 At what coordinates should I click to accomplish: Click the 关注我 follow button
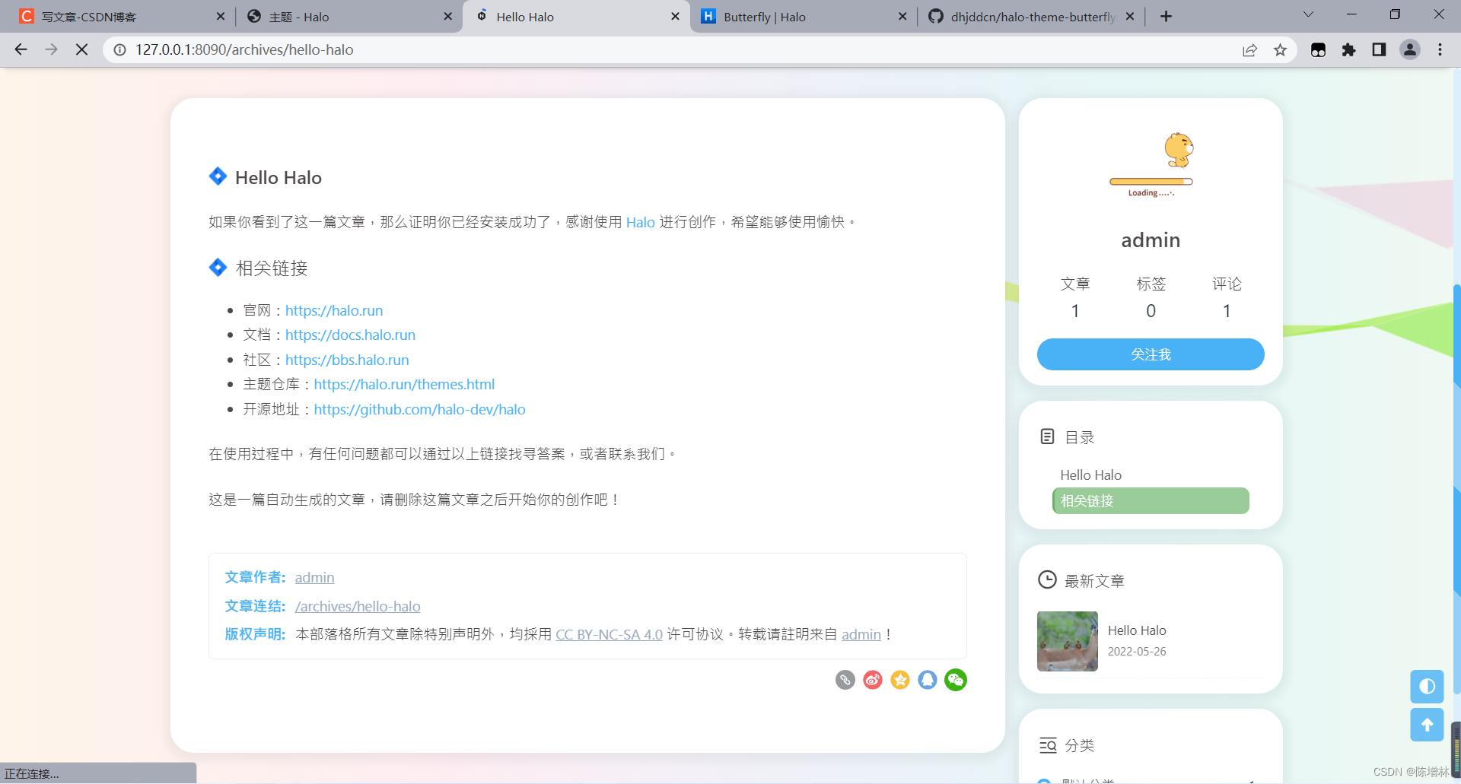point(1151,354)
